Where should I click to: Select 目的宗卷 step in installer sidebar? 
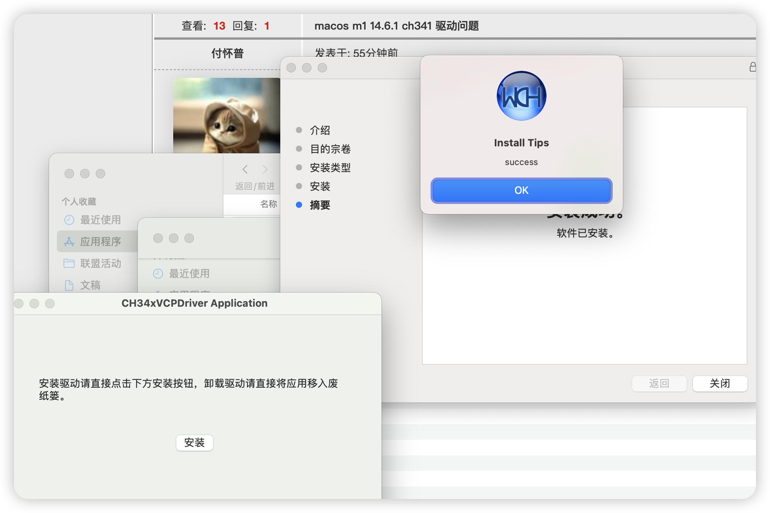330,149
